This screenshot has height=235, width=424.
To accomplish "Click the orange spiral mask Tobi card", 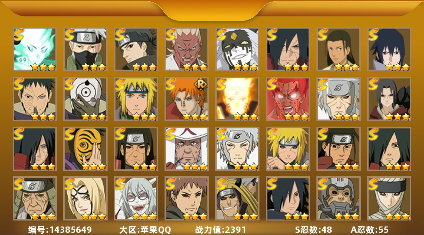I will (85, 149).
